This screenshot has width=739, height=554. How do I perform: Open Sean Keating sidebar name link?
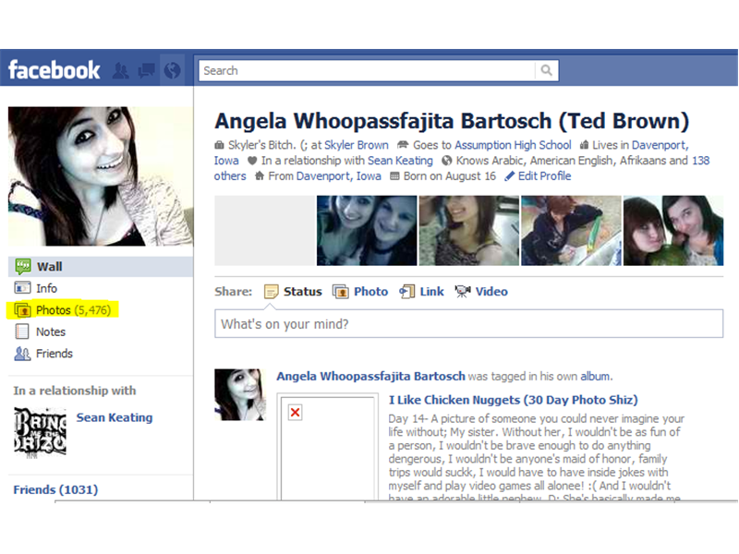tap(115, 417)
